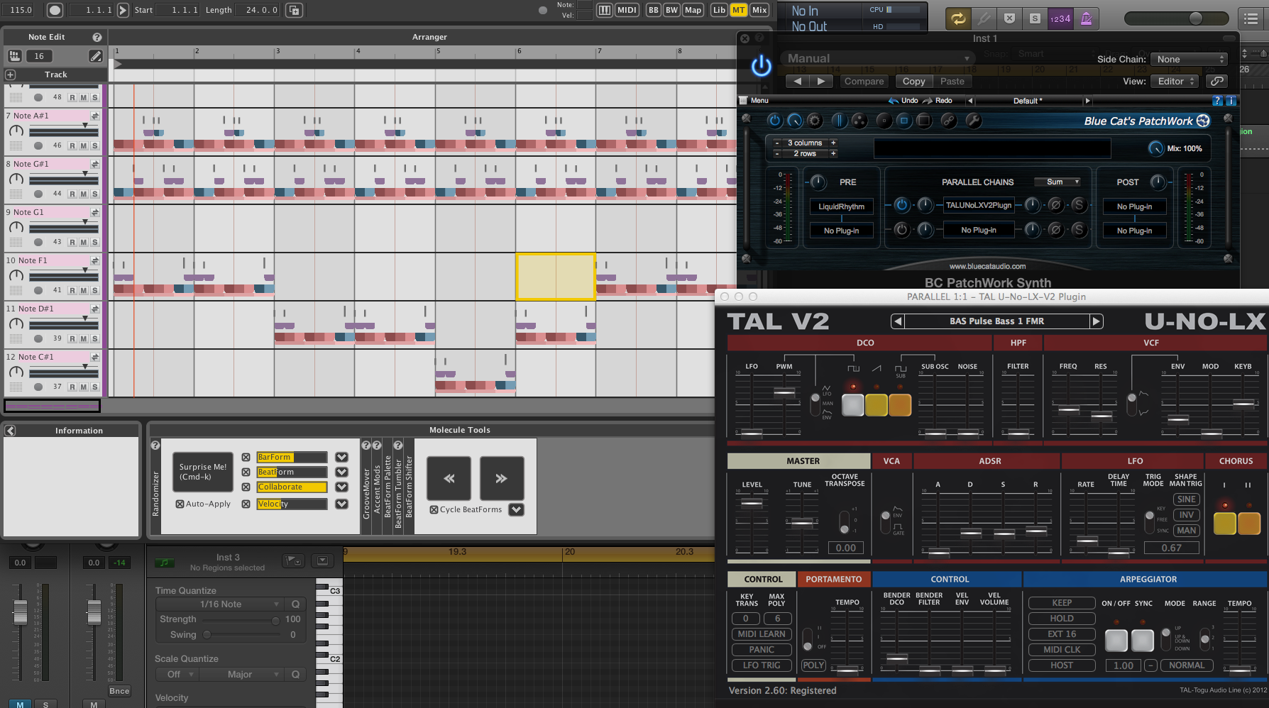
Task: Open the Logic list editors icon
Action: coord(1251,19)
